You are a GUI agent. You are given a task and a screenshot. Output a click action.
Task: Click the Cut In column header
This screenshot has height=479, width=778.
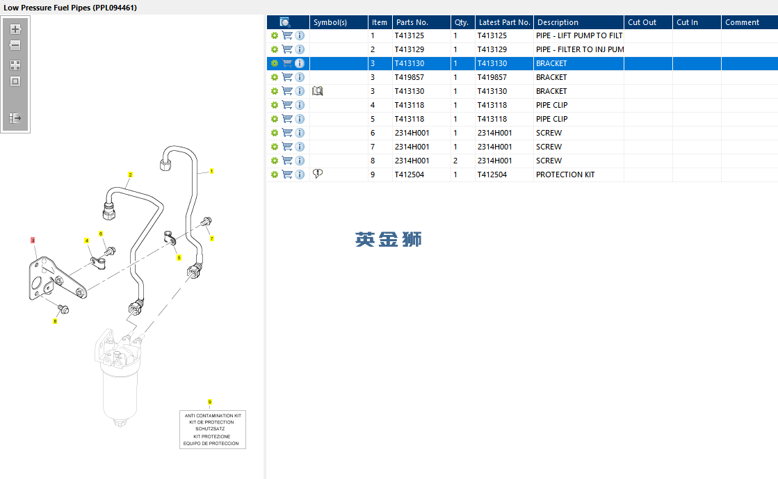(697, 22)
